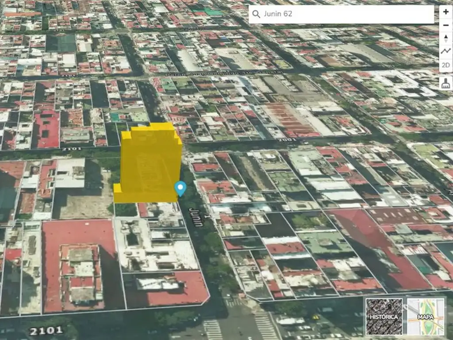This screenshot has height=340, width=453.
Task: Click the 2101 label left of the yellow building
Action: click(71, 149)
